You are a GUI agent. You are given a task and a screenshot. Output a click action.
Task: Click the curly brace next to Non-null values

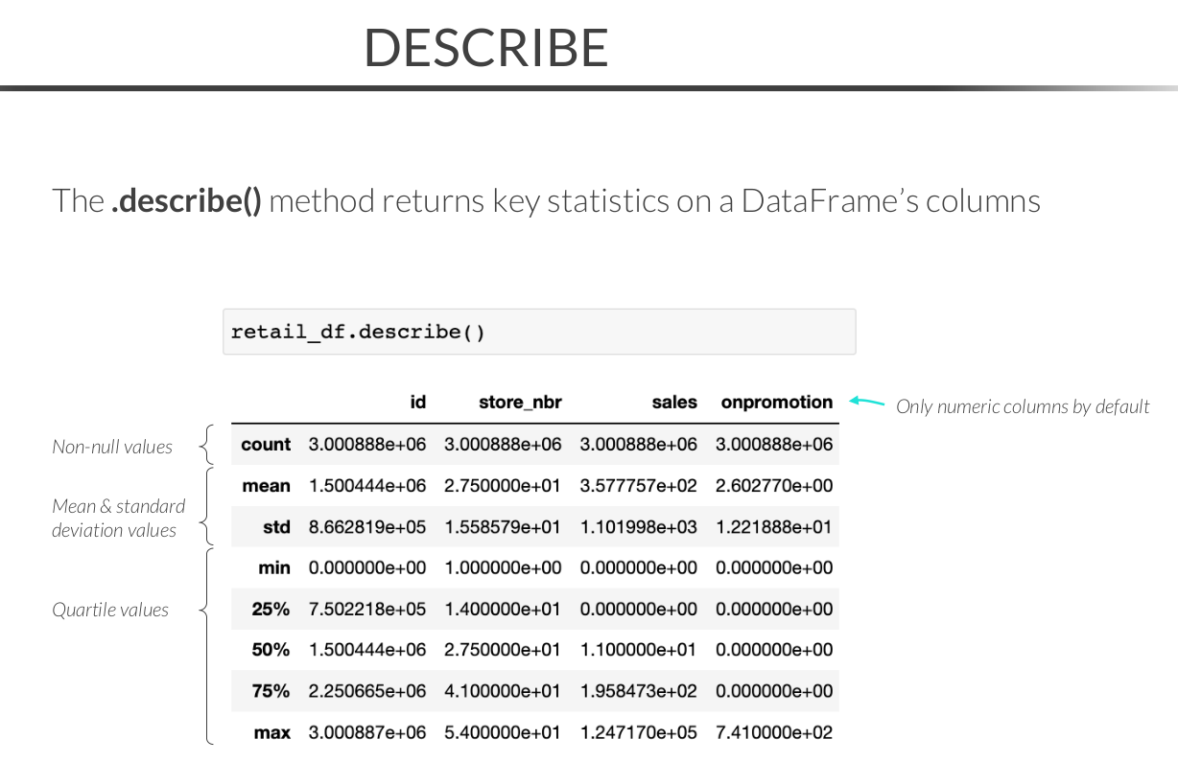coord(205,445)
